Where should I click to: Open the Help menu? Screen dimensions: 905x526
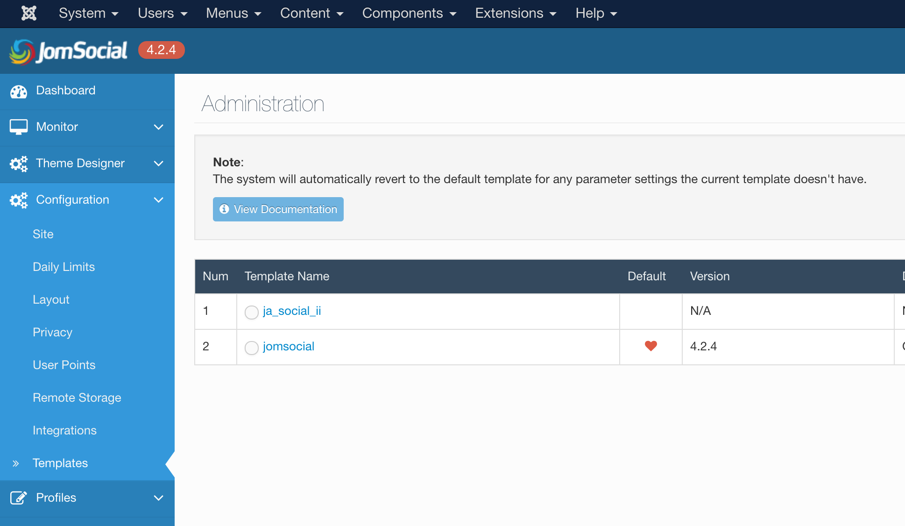tap(596, 13)
